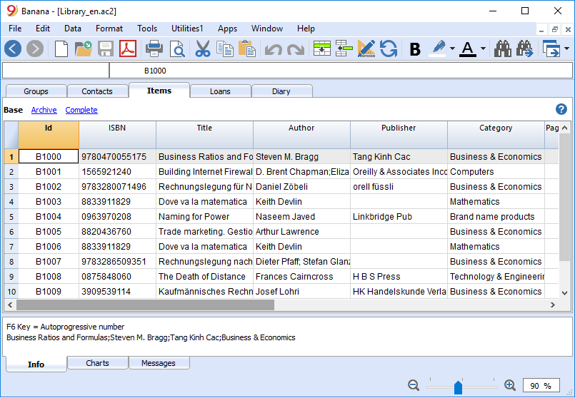Click the Category column header
The width and height of the screenshot is (575, 398).
tap(496, 135)
